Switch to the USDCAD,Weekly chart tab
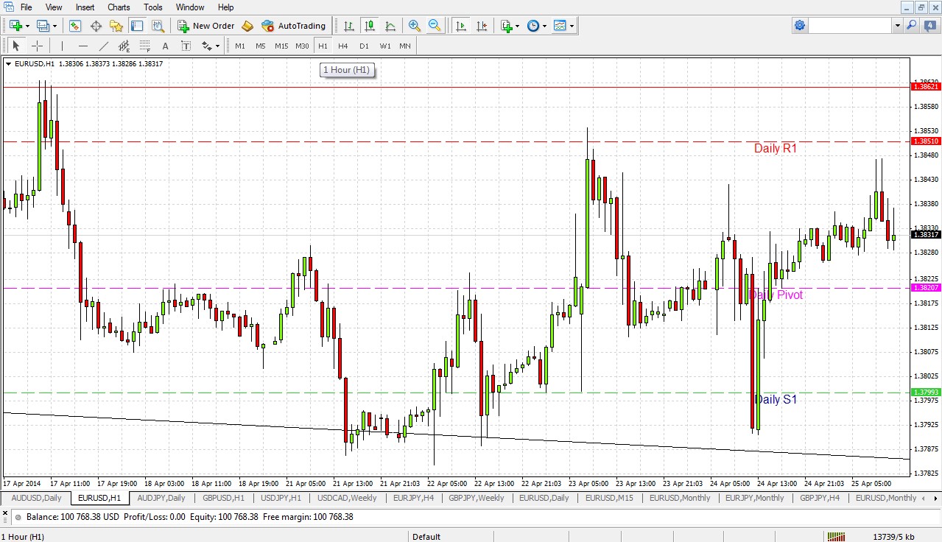Viewport: 942px width, 542px height. coord(346,499)
